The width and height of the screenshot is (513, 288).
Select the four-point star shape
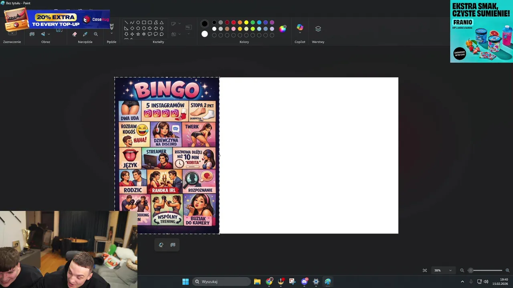(132, 34)
